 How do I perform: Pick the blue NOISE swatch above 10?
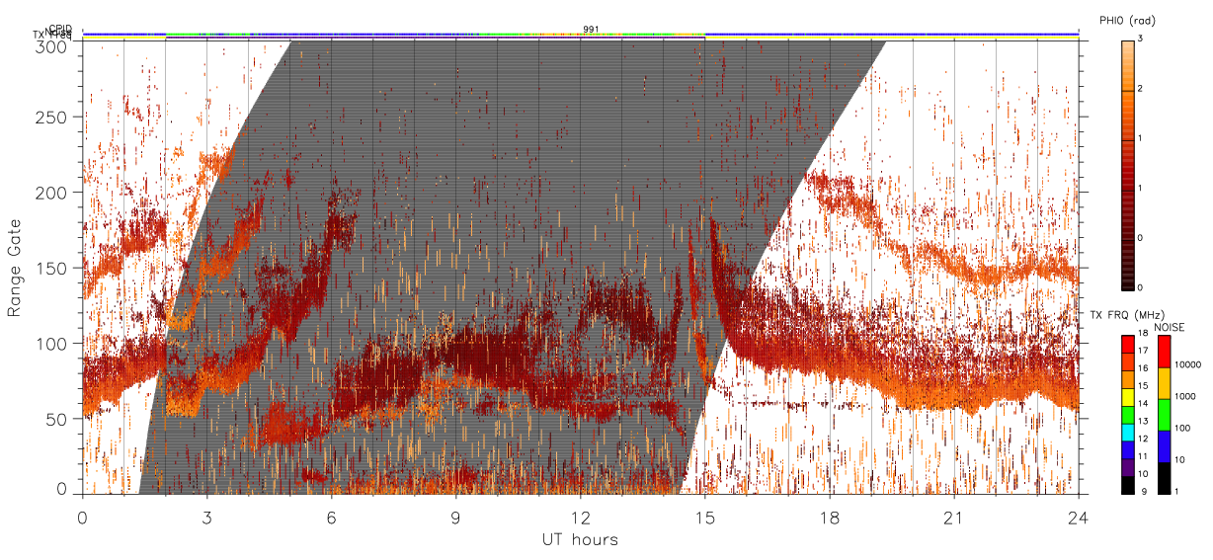1165,446
